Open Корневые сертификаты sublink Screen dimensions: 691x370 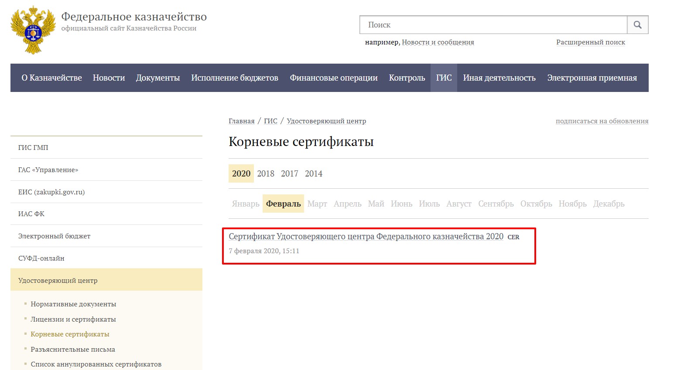pyautogui.click(x=70, y=334)
